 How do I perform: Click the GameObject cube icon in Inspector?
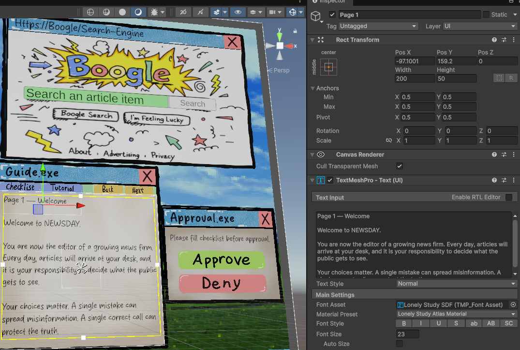pos(316,15)
